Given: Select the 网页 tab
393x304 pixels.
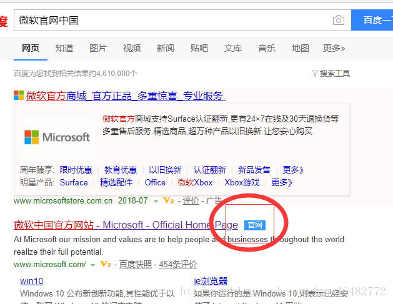Looking at the screenshot, I should pos(31,48).
